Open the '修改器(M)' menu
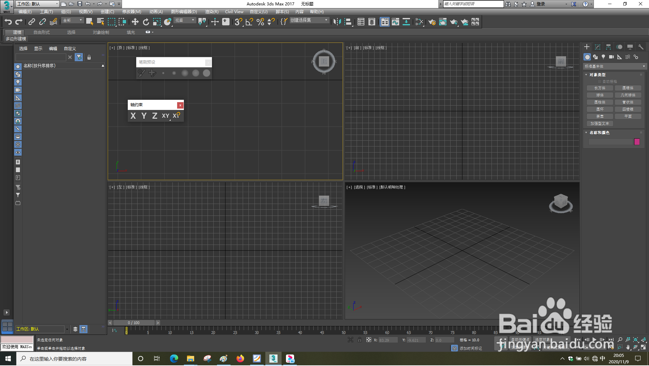649x366 pixels. (x=131, y=12)
